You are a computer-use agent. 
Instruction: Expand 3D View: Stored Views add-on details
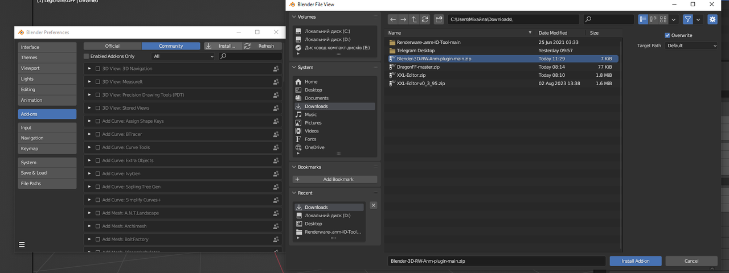click(x=89, y=108)
